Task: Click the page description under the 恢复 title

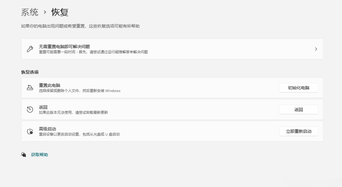Action: tap(80, 26)
